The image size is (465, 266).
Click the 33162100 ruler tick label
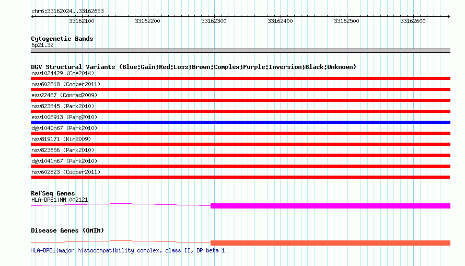tap(82, 21)
